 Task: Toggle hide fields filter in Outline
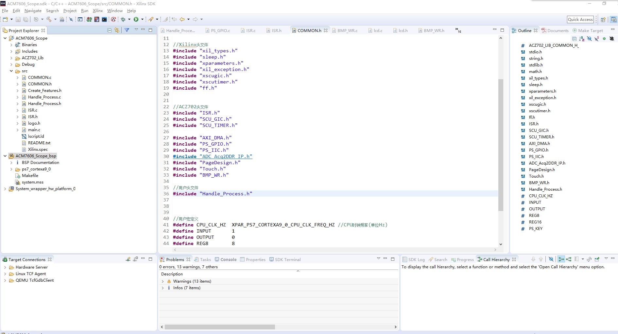(589, 39)
